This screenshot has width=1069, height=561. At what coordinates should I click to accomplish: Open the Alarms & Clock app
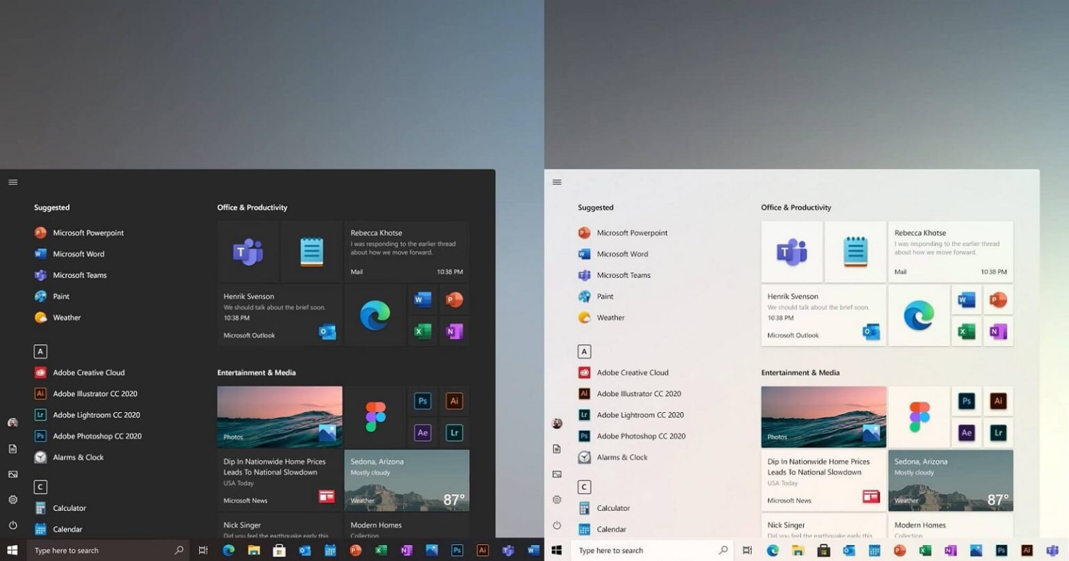78,457
